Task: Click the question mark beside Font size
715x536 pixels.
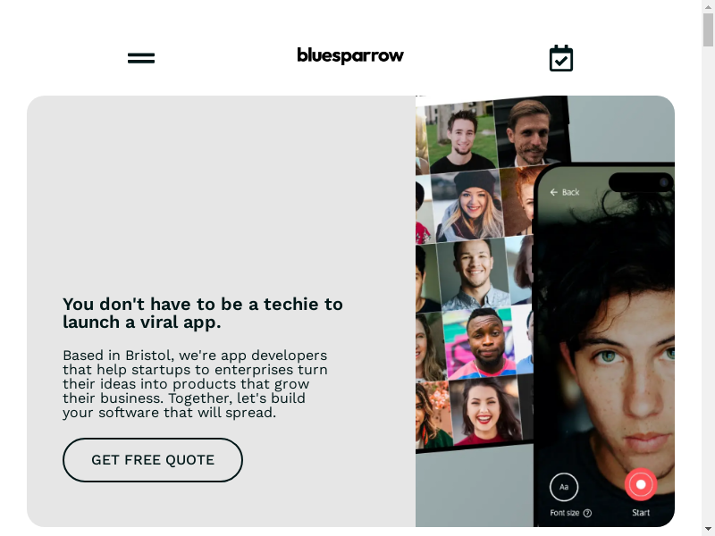Action: (x=587, y=513)
